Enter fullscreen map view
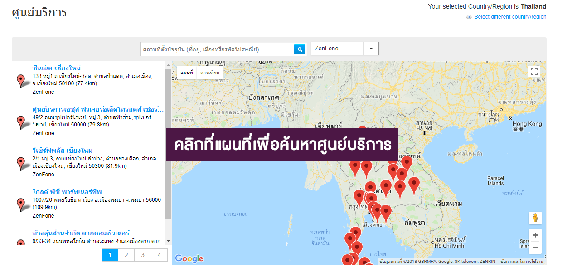 click(x=534, y=71)
